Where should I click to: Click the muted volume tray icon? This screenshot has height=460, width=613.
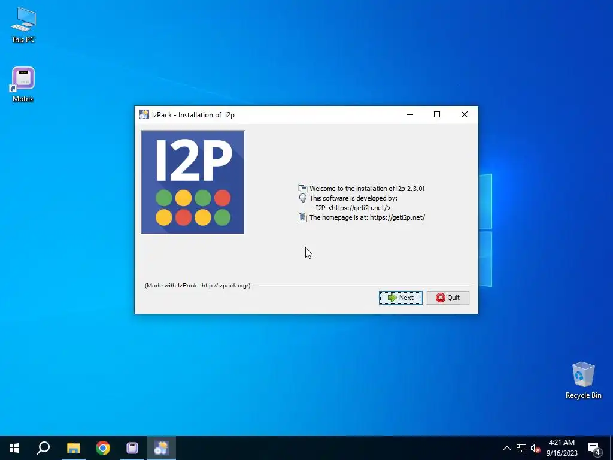535,448
